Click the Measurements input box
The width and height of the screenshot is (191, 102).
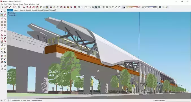click(x=178, y=100)
